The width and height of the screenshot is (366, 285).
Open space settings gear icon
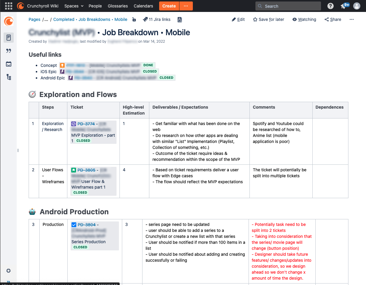coord(9,271)
